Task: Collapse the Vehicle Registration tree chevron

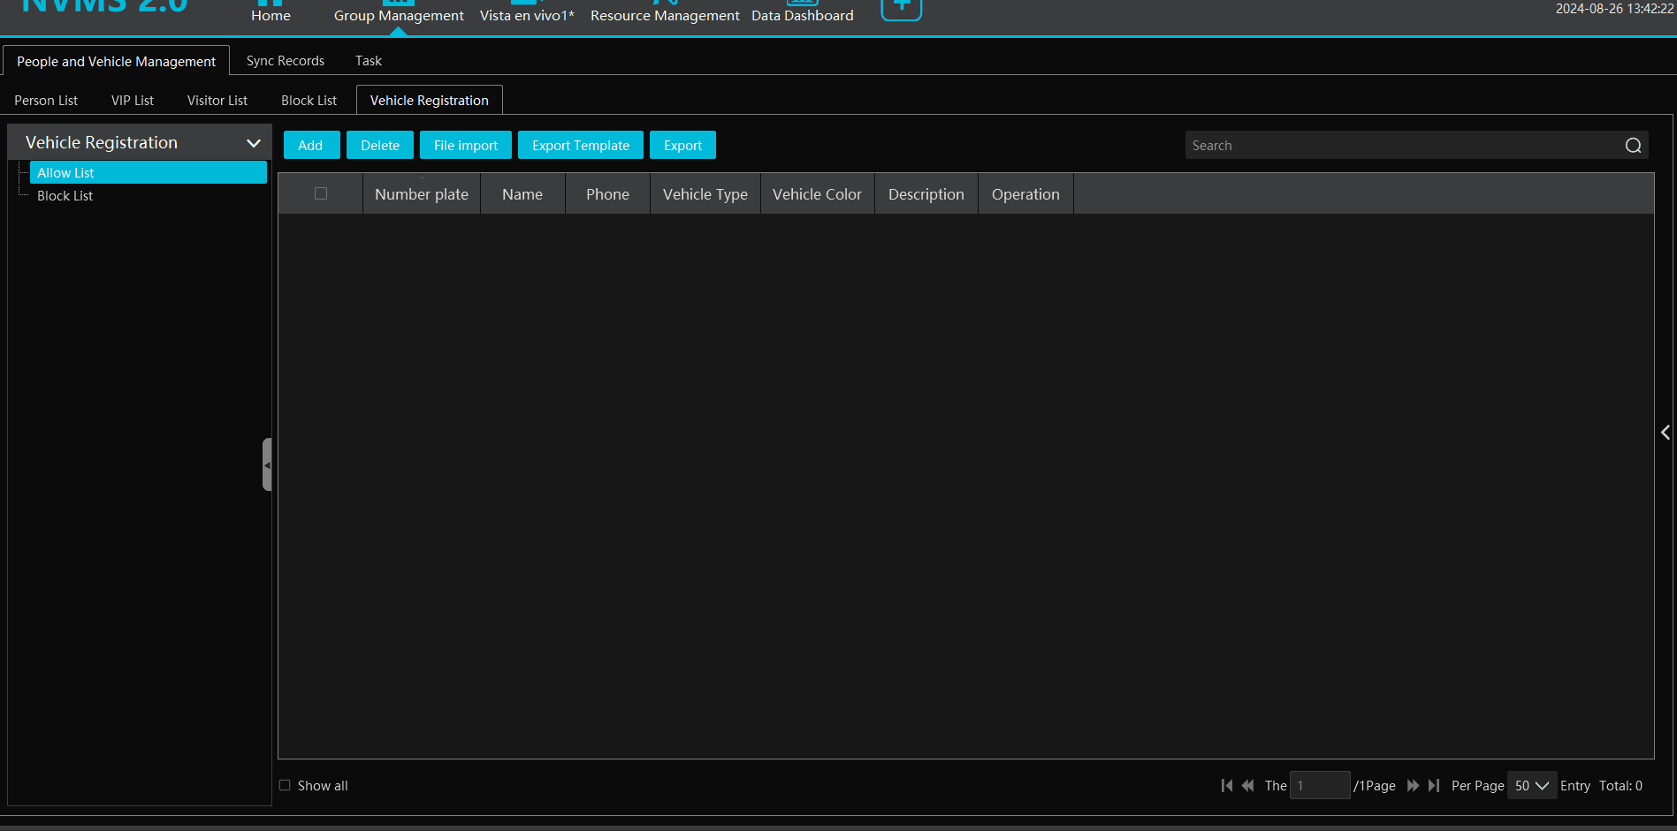Action: point(254,143)
